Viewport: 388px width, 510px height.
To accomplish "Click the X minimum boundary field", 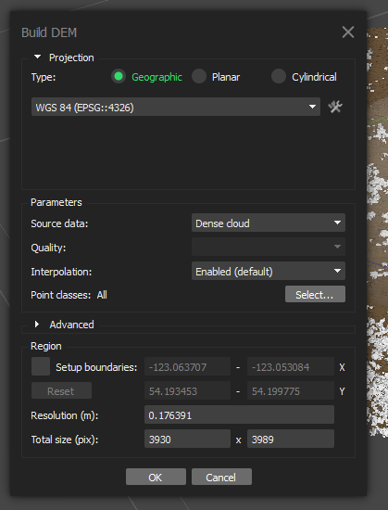I will coord(187,366).
